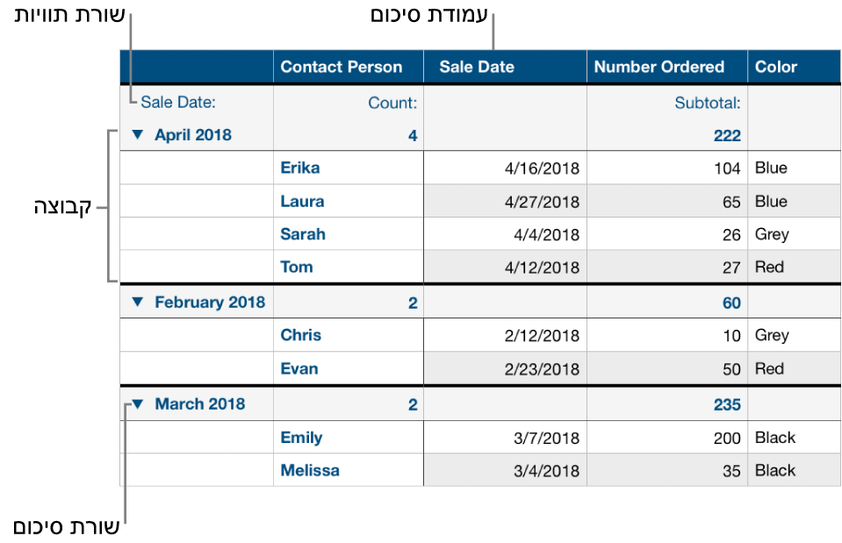Select the Contact Person column header
This screenshot has height=543, width=842.
coord(342,67)
